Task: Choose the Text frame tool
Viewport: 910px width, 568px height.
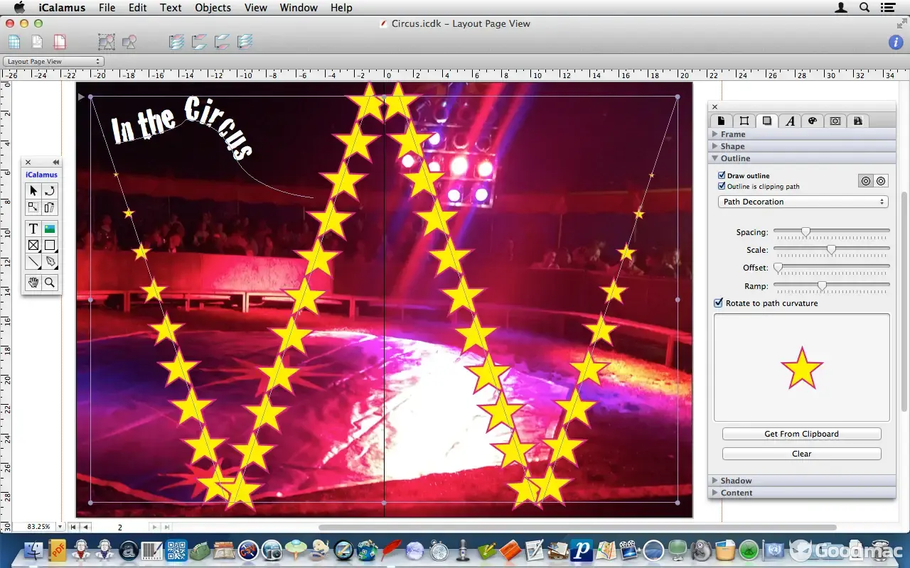Action: (33, 229)
